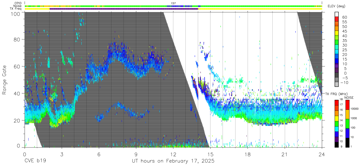Click the UT hours axis '18' tick label

(247, 154)
